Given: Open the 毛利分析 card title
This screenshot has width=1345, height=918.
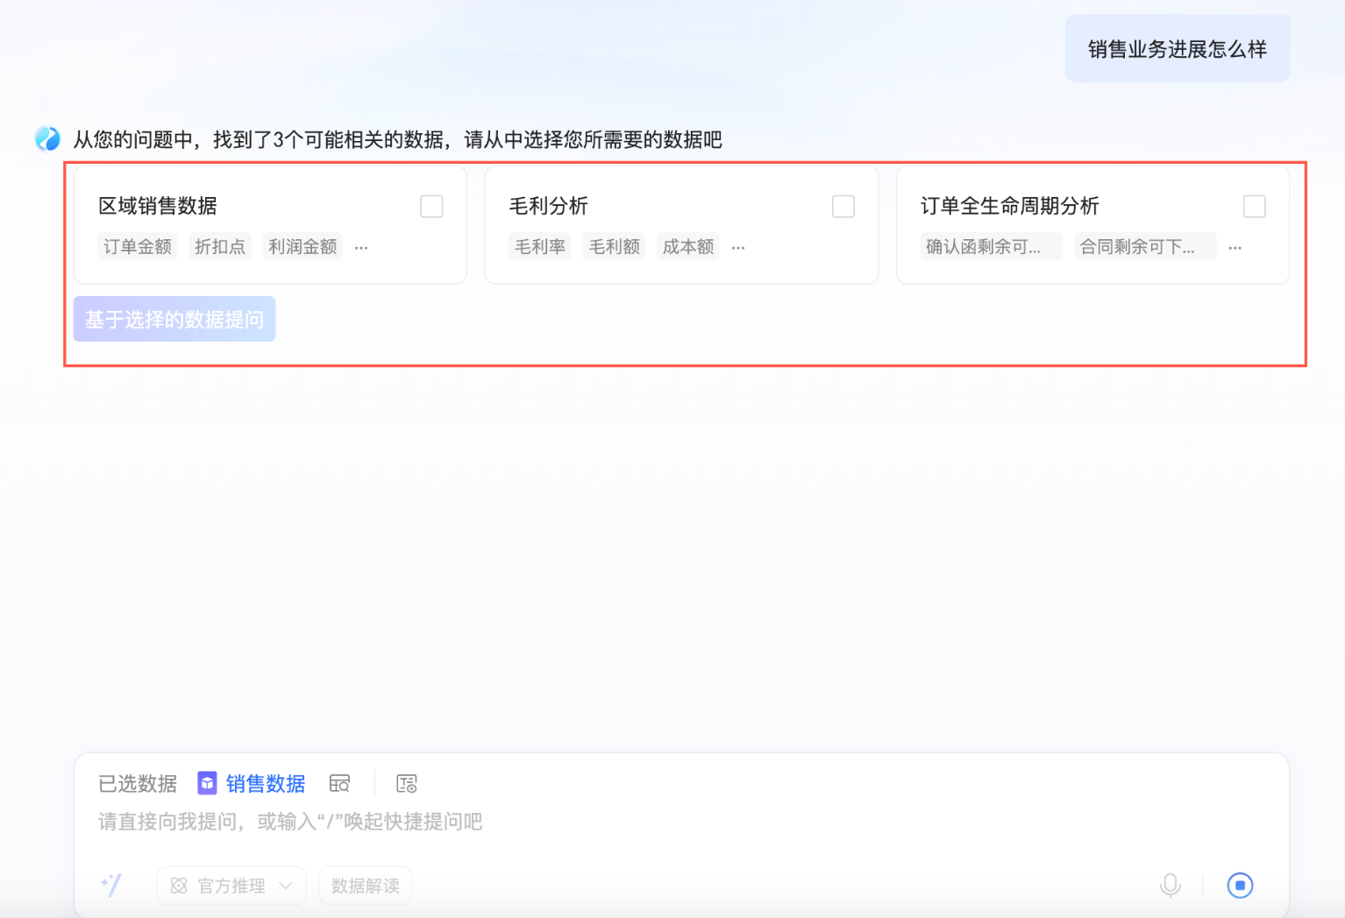Looking at the screenshot, I should point(549,206).
